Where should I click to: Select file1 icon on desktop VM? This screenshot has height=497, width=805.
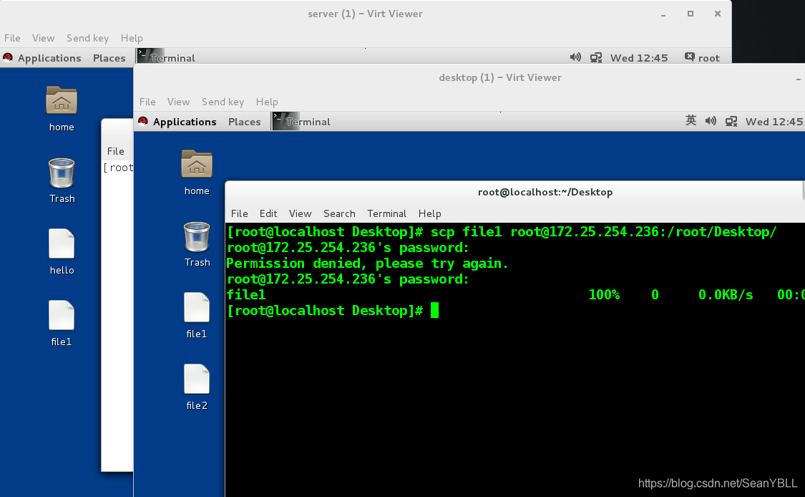click(197, 307)
